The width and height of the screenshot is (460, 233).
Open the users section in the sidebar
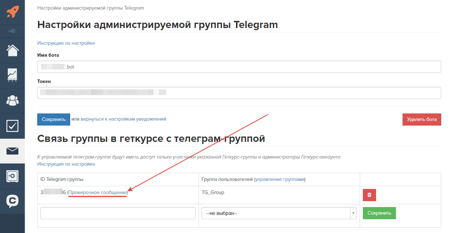click(12, 101)
